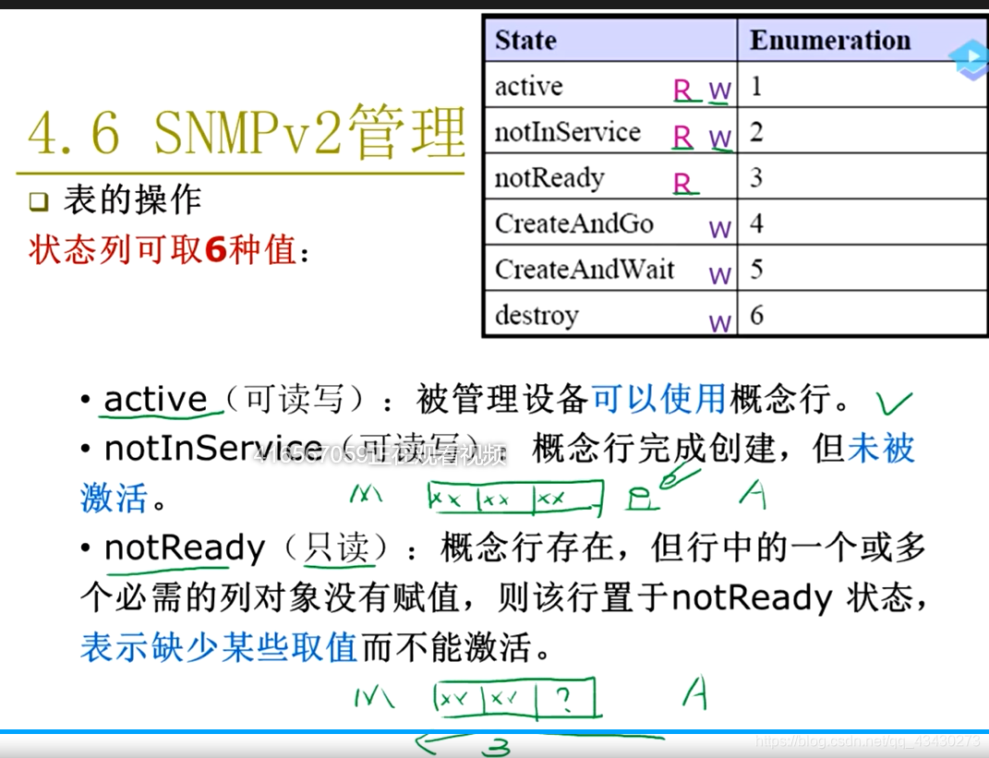
Task: Click the 'notReady' table cell
Action: click(610, 177)
